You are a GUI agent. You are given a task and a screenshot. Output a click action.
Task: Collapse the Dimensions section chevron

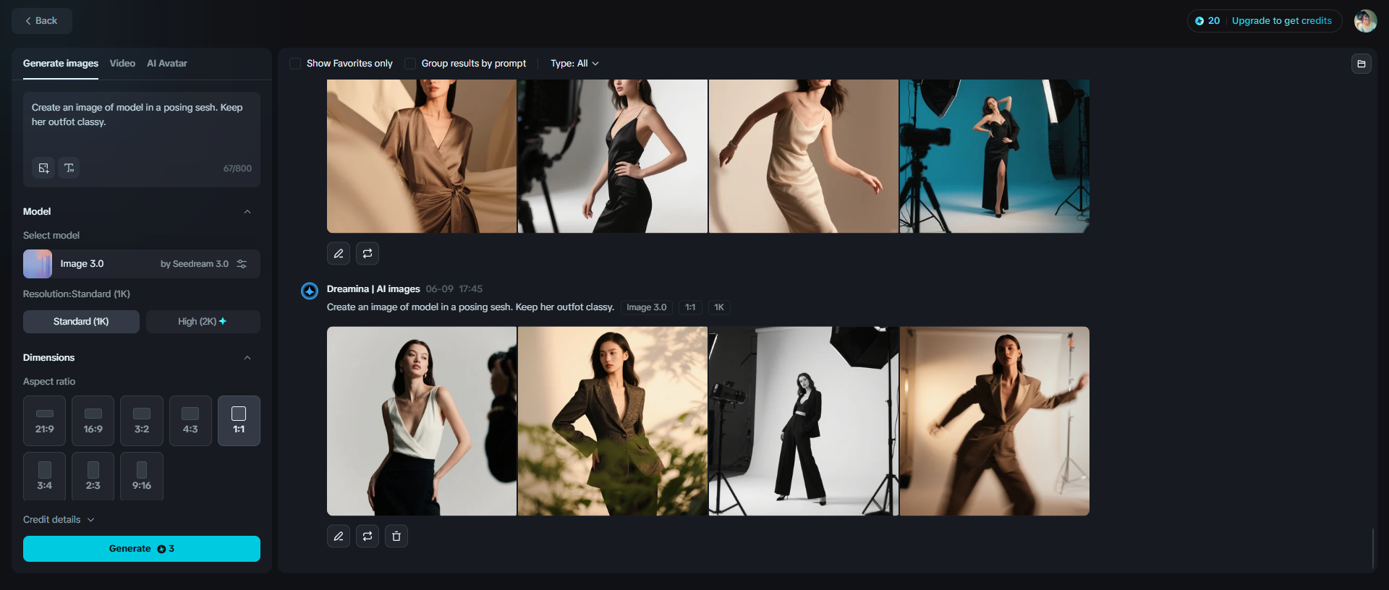tap(247, 358)
